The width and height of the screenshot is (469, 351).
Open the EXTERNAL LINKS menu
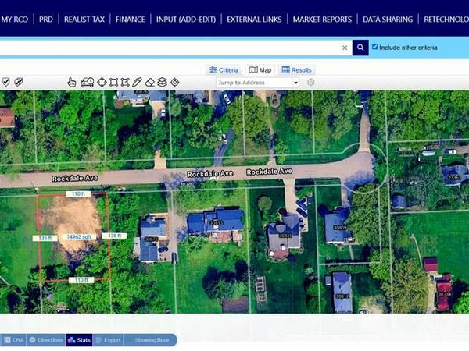pyautogui.click(x=254, y=19)
